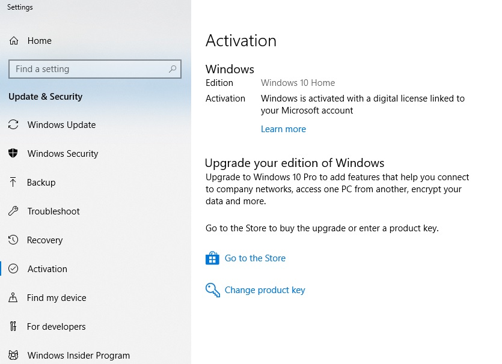502x364 pixels.
Task: Click the Find my device icon
Action: pos(13,297)
